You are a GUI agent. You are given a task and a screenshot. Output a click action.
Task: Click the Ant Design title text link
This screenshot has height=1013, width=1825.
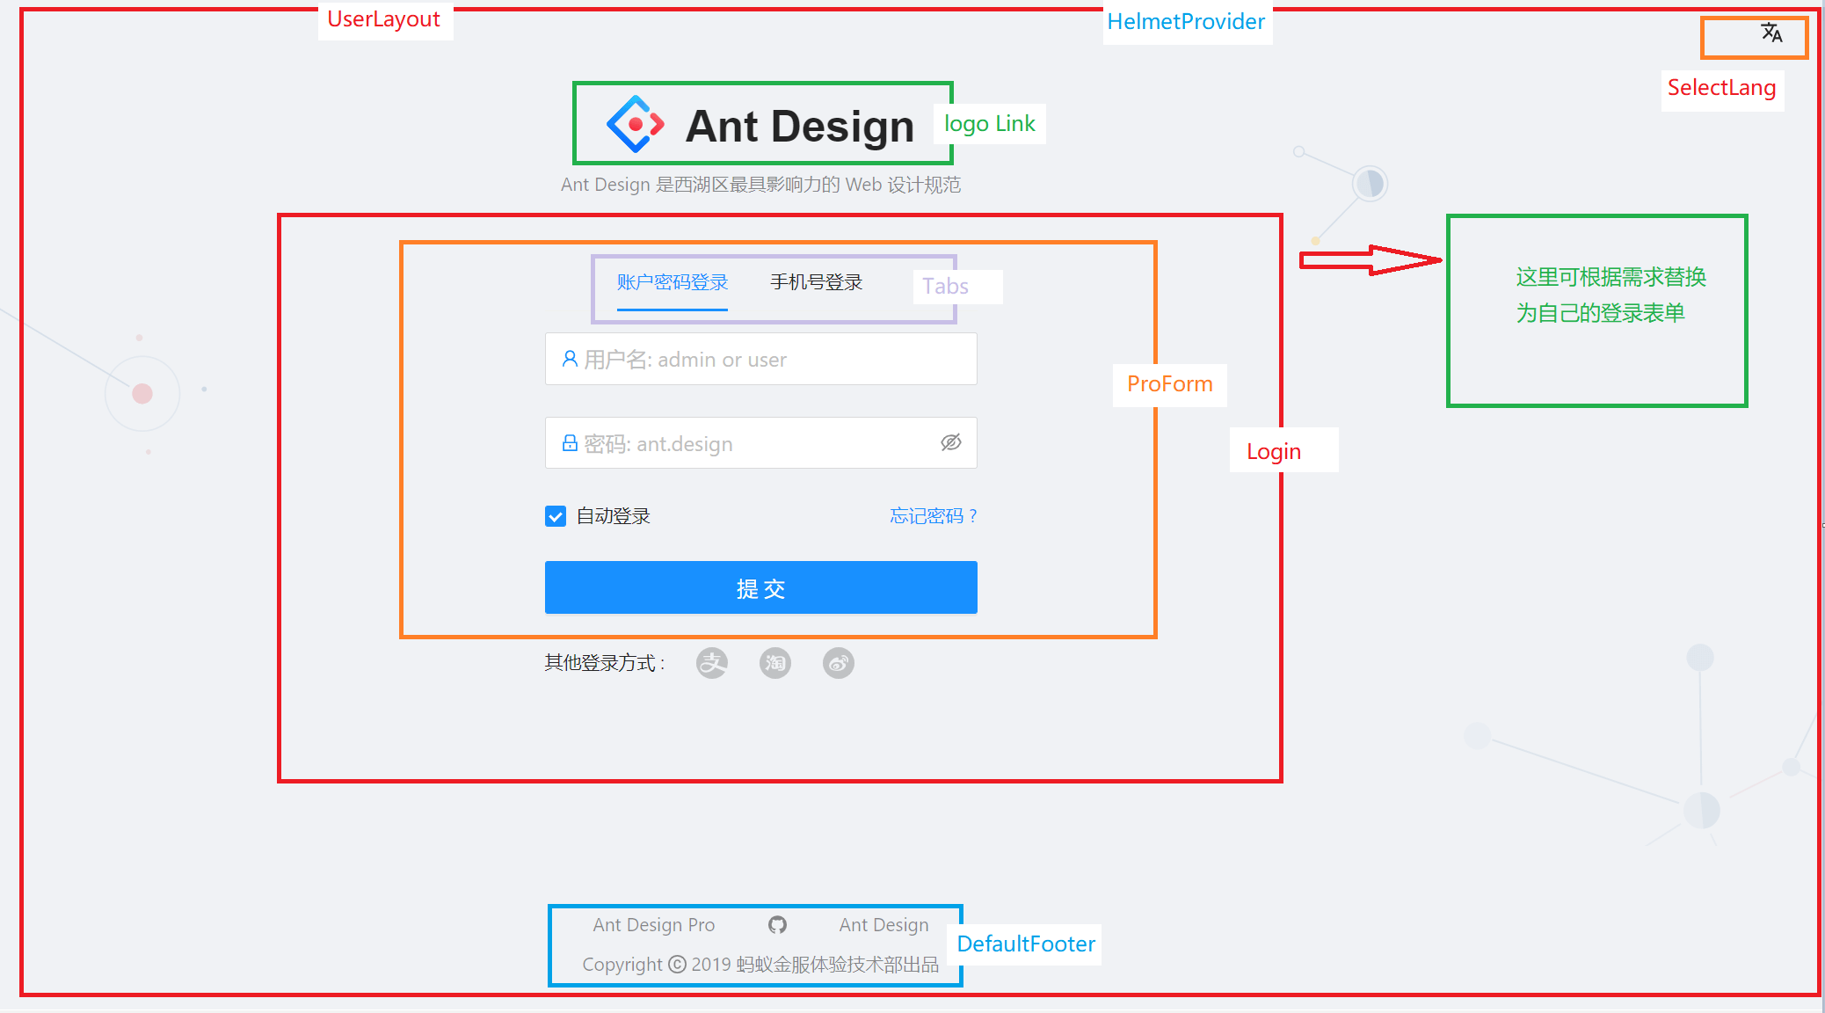coord(800,126)
